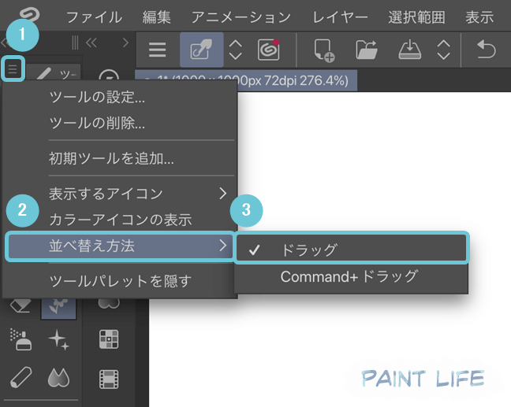This screenshot has width=511, height=407.
Task: Expand the 表示するアイコン submenu
Action: (x=120, y=194)
